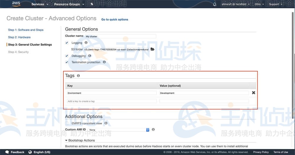Collapse the Bootstrap Actions section
This screenshot has width=295, height=155.
(x=66, y=141)
